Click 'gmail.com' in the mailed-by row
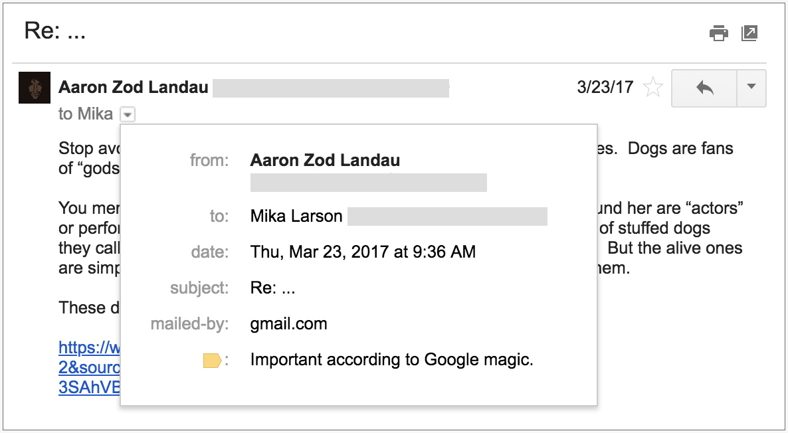The width and height of the screenshot is (788, 433). [288, 323]
